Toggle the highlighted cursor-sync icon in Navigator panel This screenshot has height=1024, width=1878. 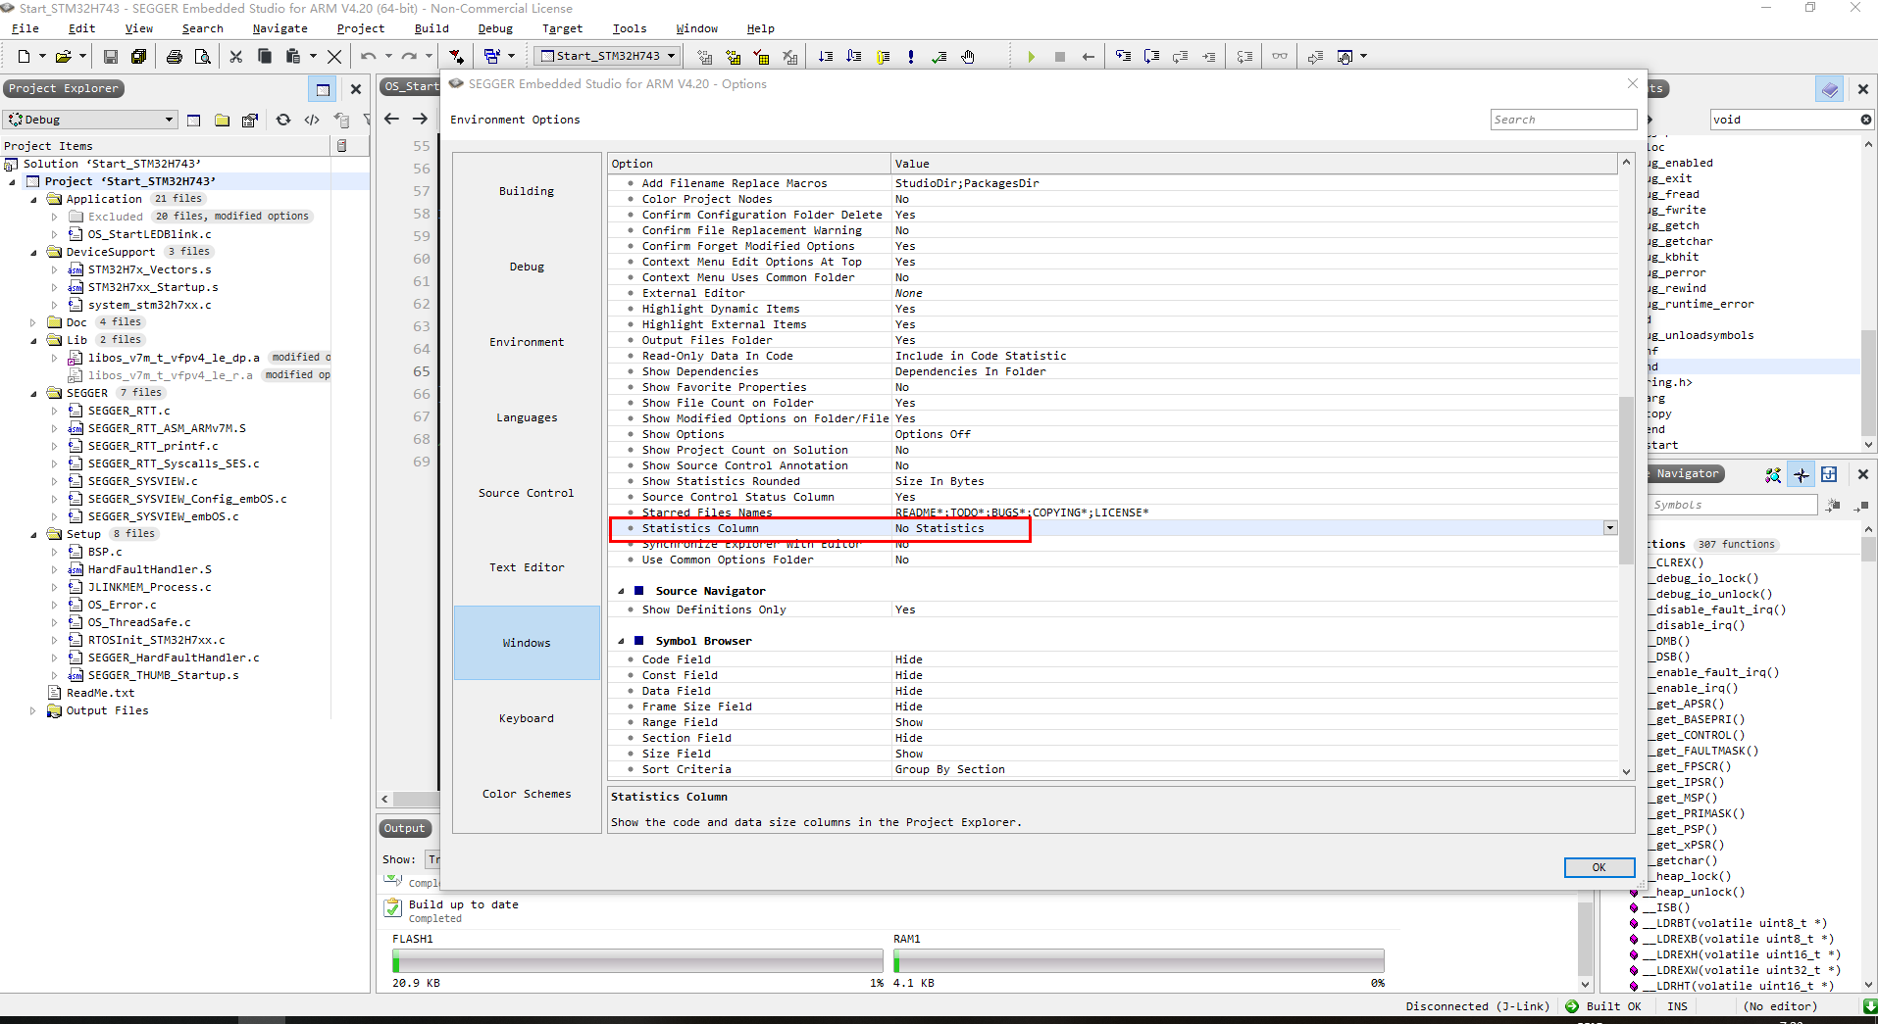tap(1802, 475)
